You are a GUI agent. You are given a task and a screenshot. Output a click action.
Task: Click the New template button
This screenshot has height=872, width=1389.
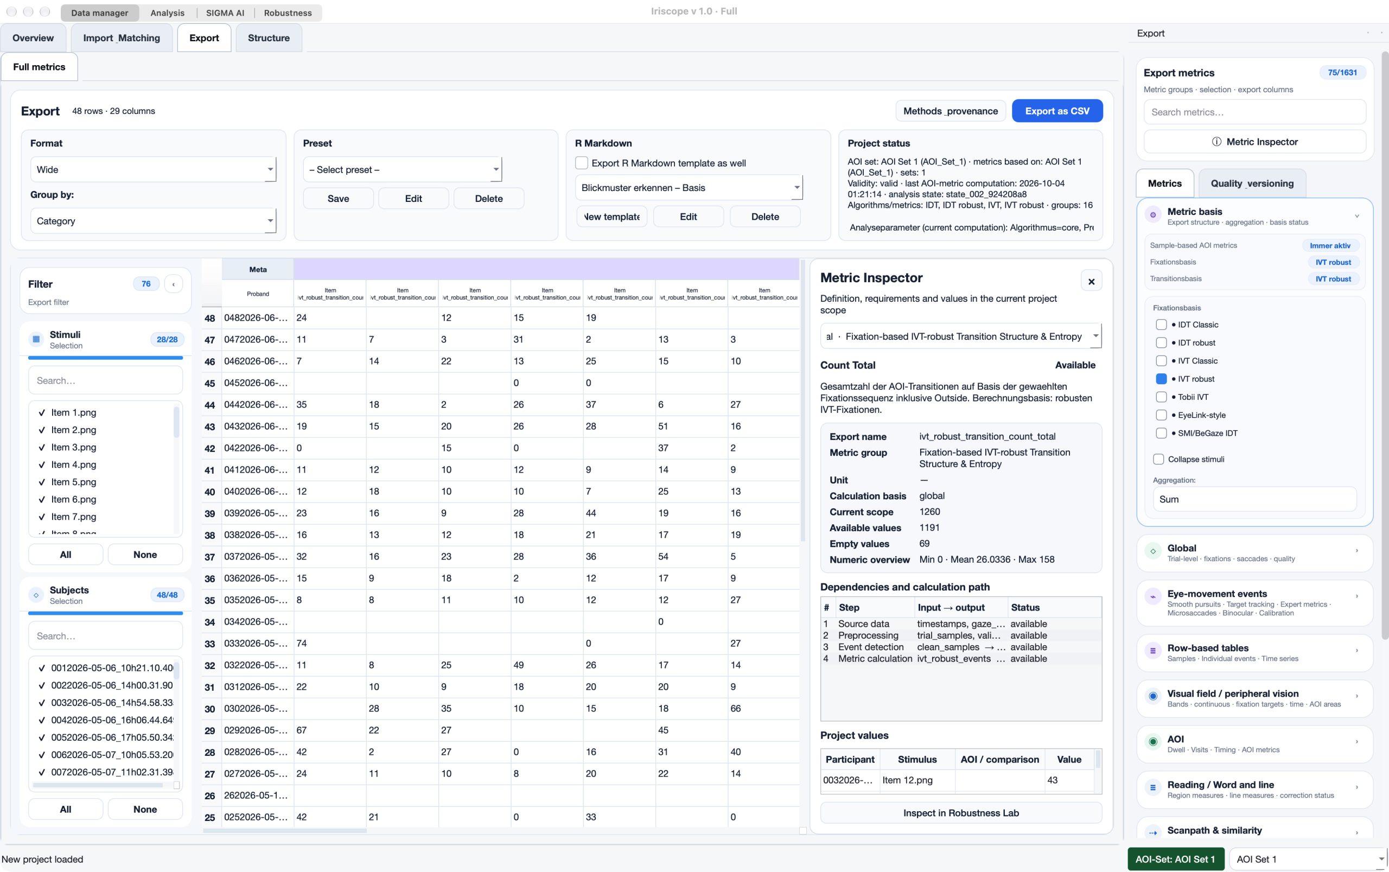tap(612, 217)
